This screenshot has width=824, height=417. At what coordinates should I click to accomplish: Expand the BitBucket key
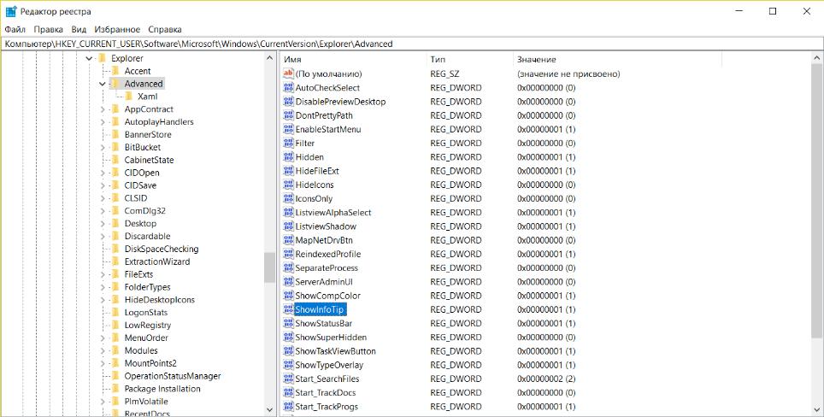[103, 147]
